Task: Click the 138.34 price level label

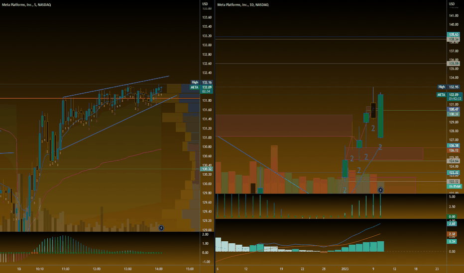Action: tap(454, 39)
